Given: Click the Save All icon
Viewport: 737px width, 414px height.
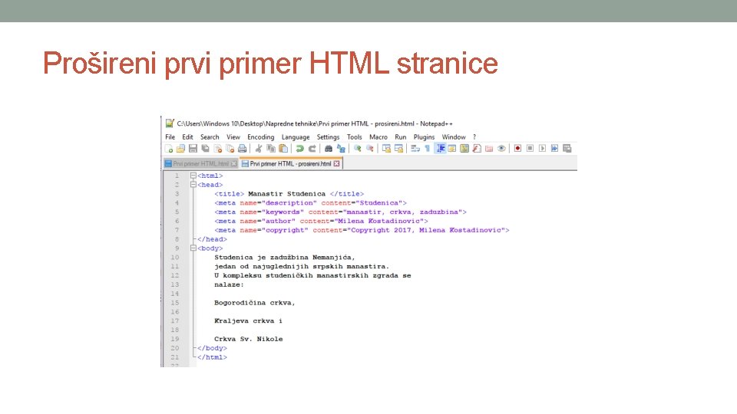Looking at the screenshot, I should pyautogui.click(x=206, y=148).
